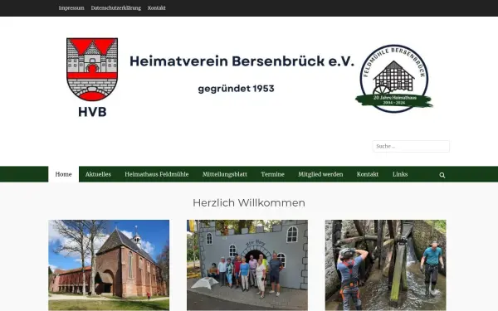Image resolution: width=498 pixels, height=311 pixels.
Task: Click the search magnifier icon in navigation bar
Action: [442, 175]
